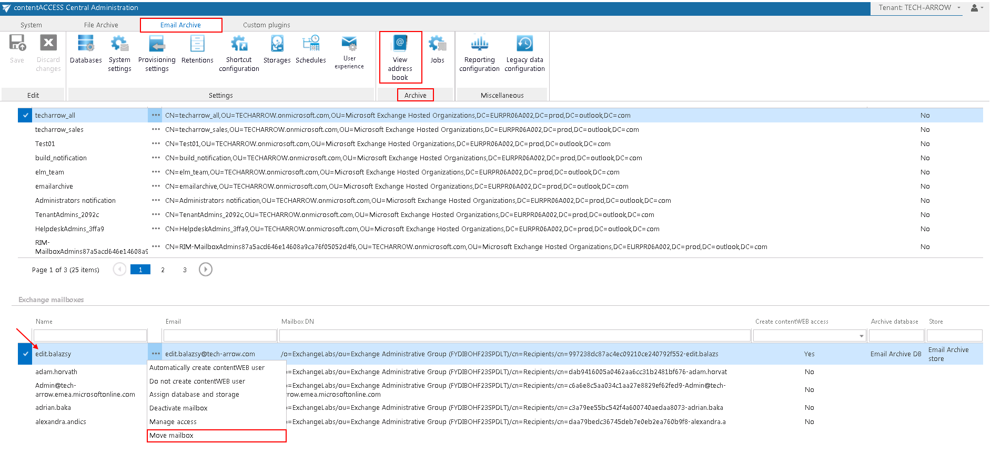Choose Automatically create contentWEB user

[x=216, y=368]
